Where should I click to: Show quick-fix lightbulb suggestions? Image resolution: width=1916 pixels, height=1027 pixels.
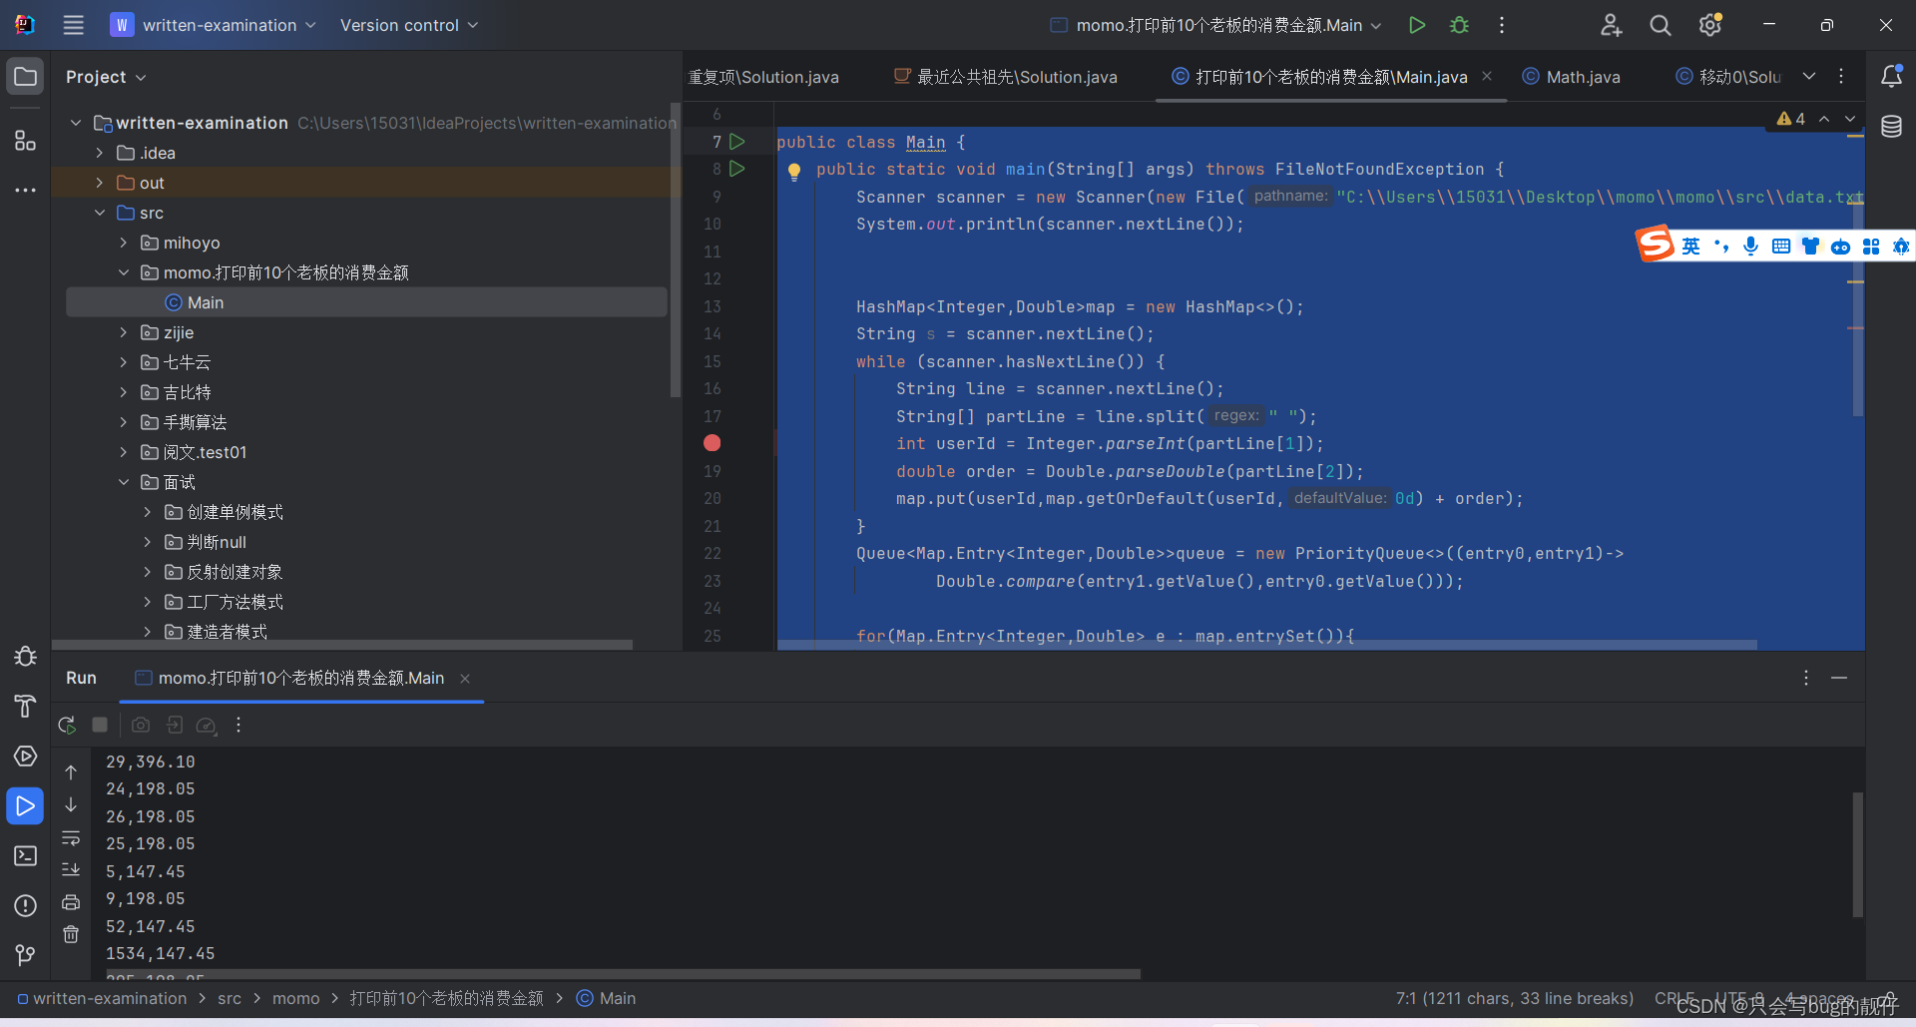(794, 171)
